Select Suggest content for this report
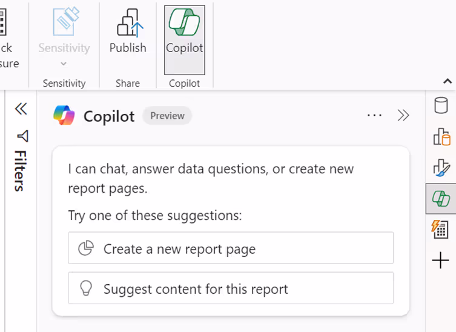 [231, 288]
